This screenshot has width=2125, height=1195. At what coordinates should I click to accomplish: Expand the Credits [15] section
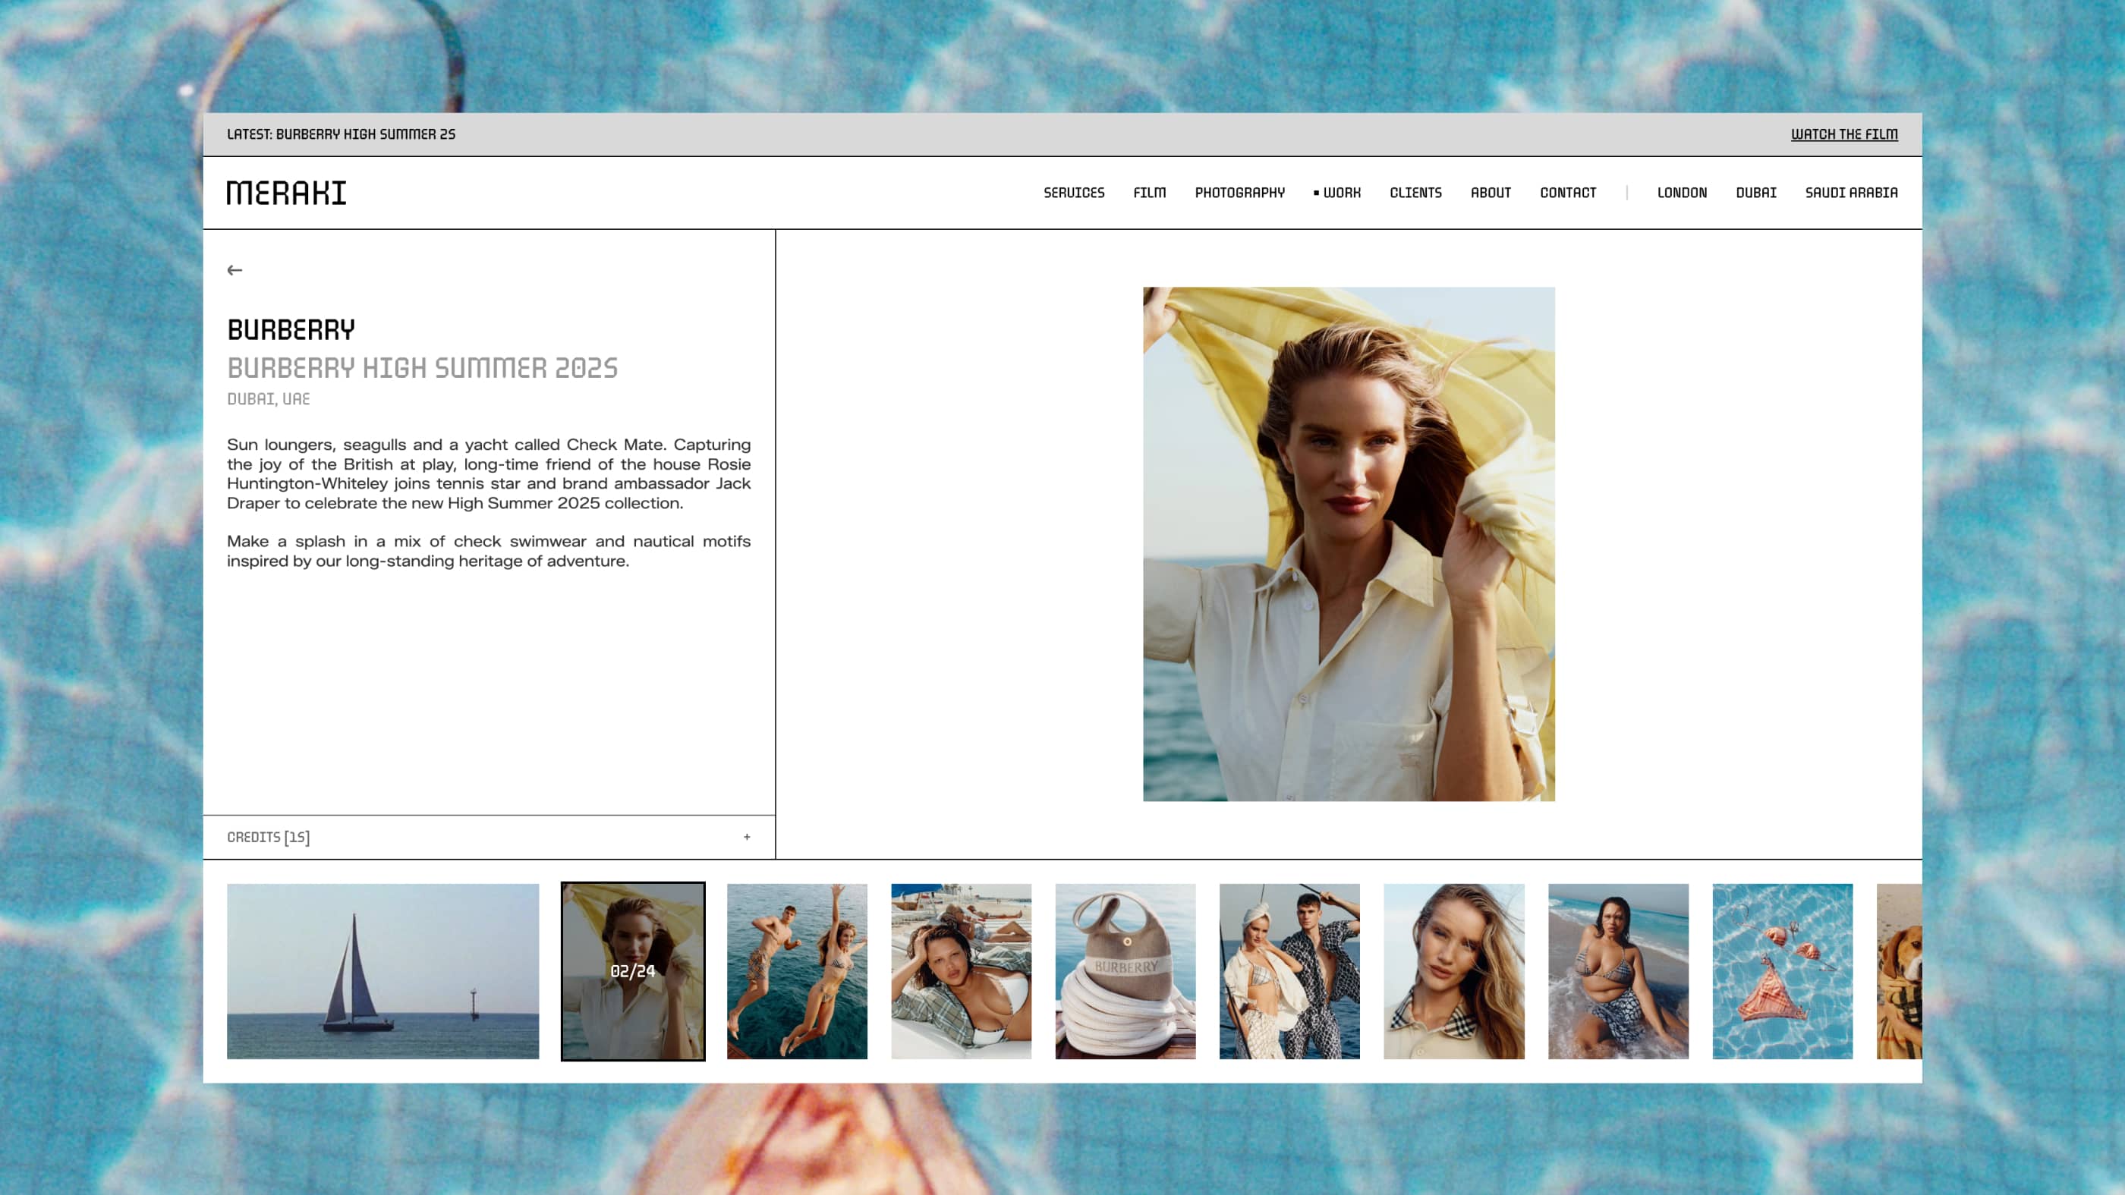coord(269,837)
